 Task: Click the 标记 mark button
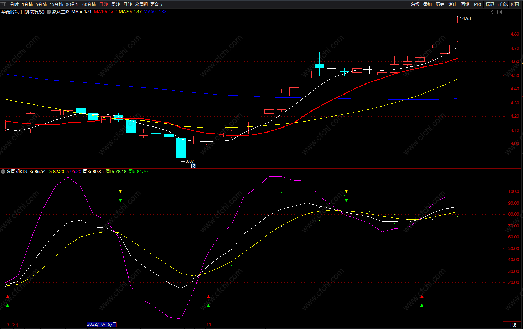pyautogui.click(x=490, y=4)
